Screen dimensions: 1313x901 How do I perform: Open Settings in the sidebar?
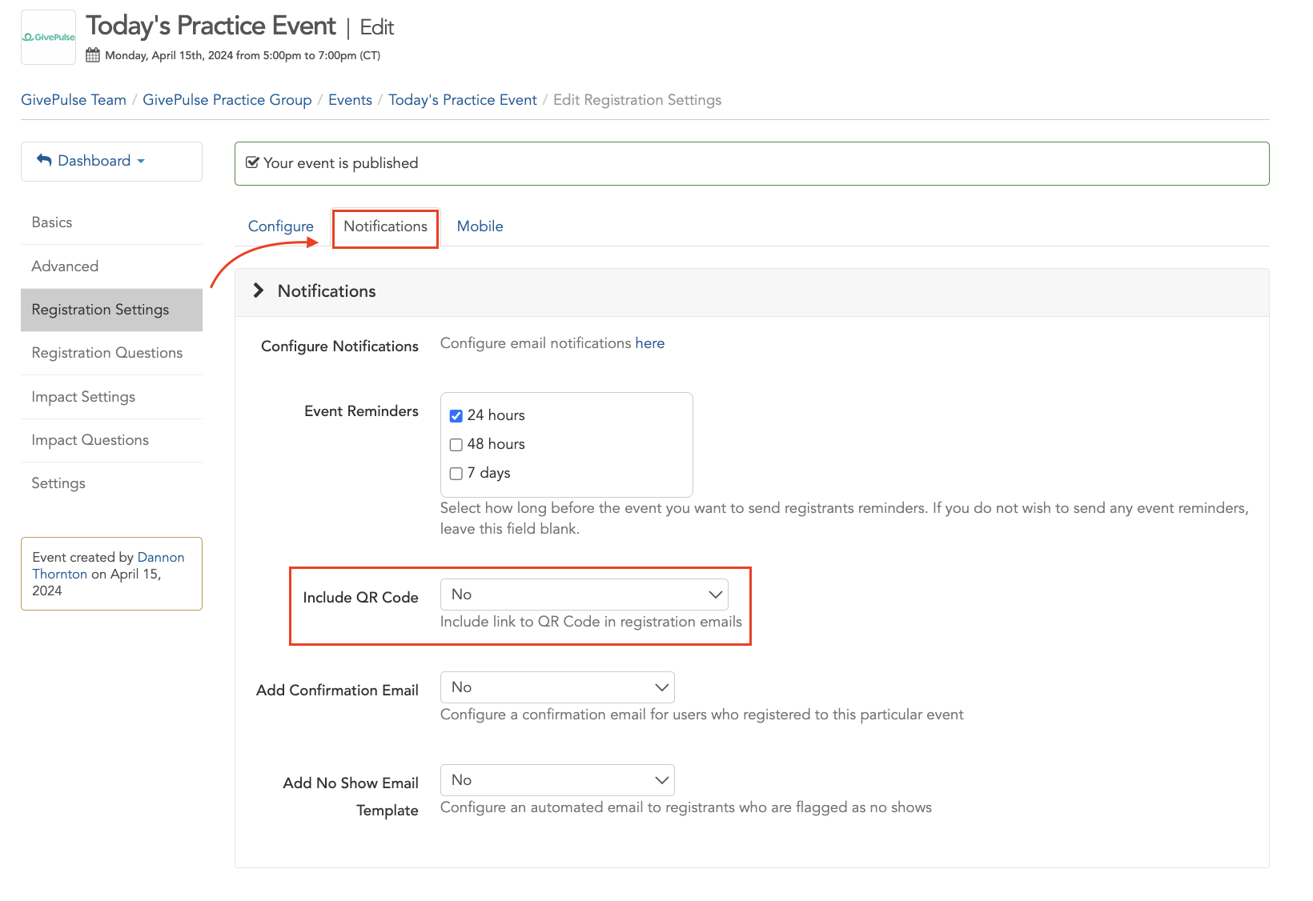(111, 483)
